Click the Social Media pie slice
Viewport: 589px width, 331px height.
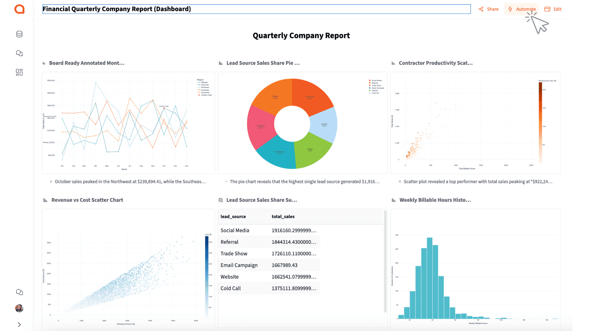click(x=310, y=95)
